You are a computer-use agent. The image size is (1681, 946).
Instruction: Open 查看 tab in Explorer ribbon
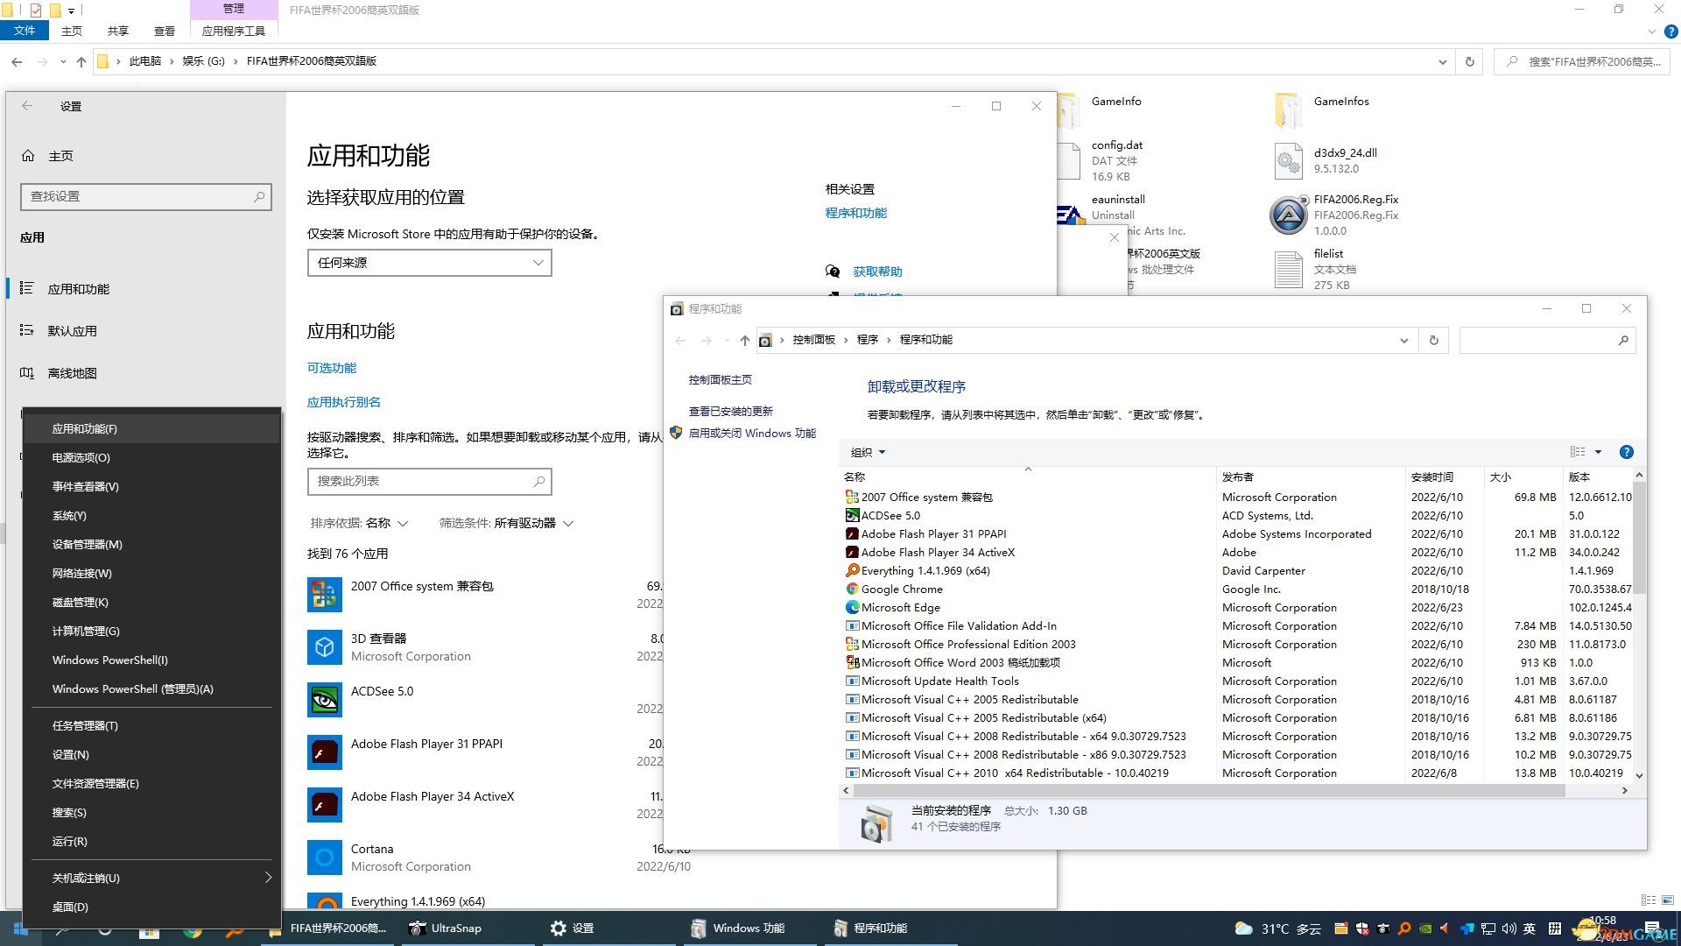click(x=164, y=31)
